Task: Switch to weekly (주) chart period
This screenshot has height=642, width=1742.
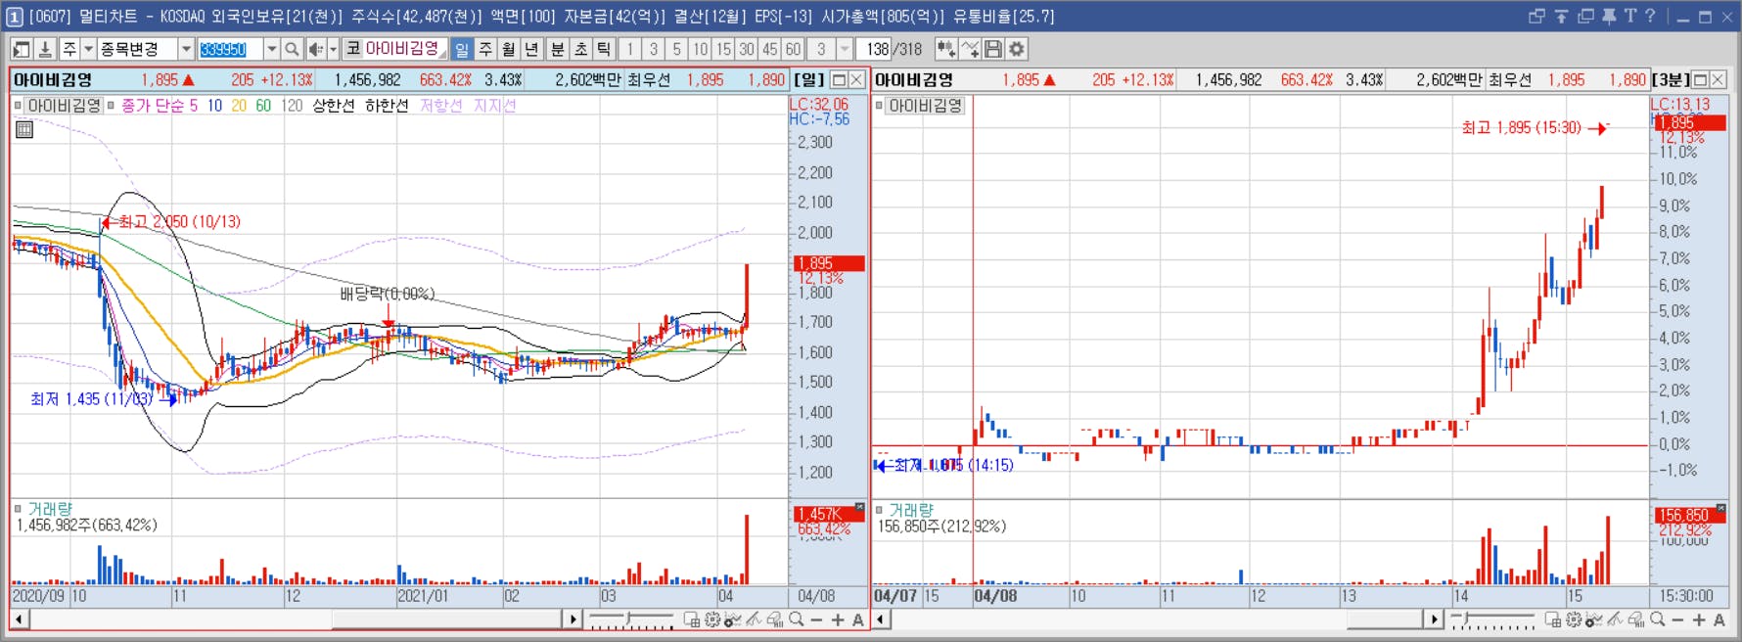Action: tap(485, 49)
